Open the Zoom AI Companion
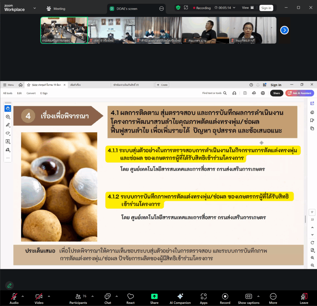 [x=180, y=298]
